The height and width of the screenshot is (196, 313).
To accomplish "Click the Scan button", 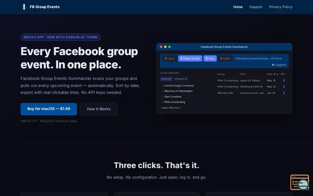I will pos(210,58).
